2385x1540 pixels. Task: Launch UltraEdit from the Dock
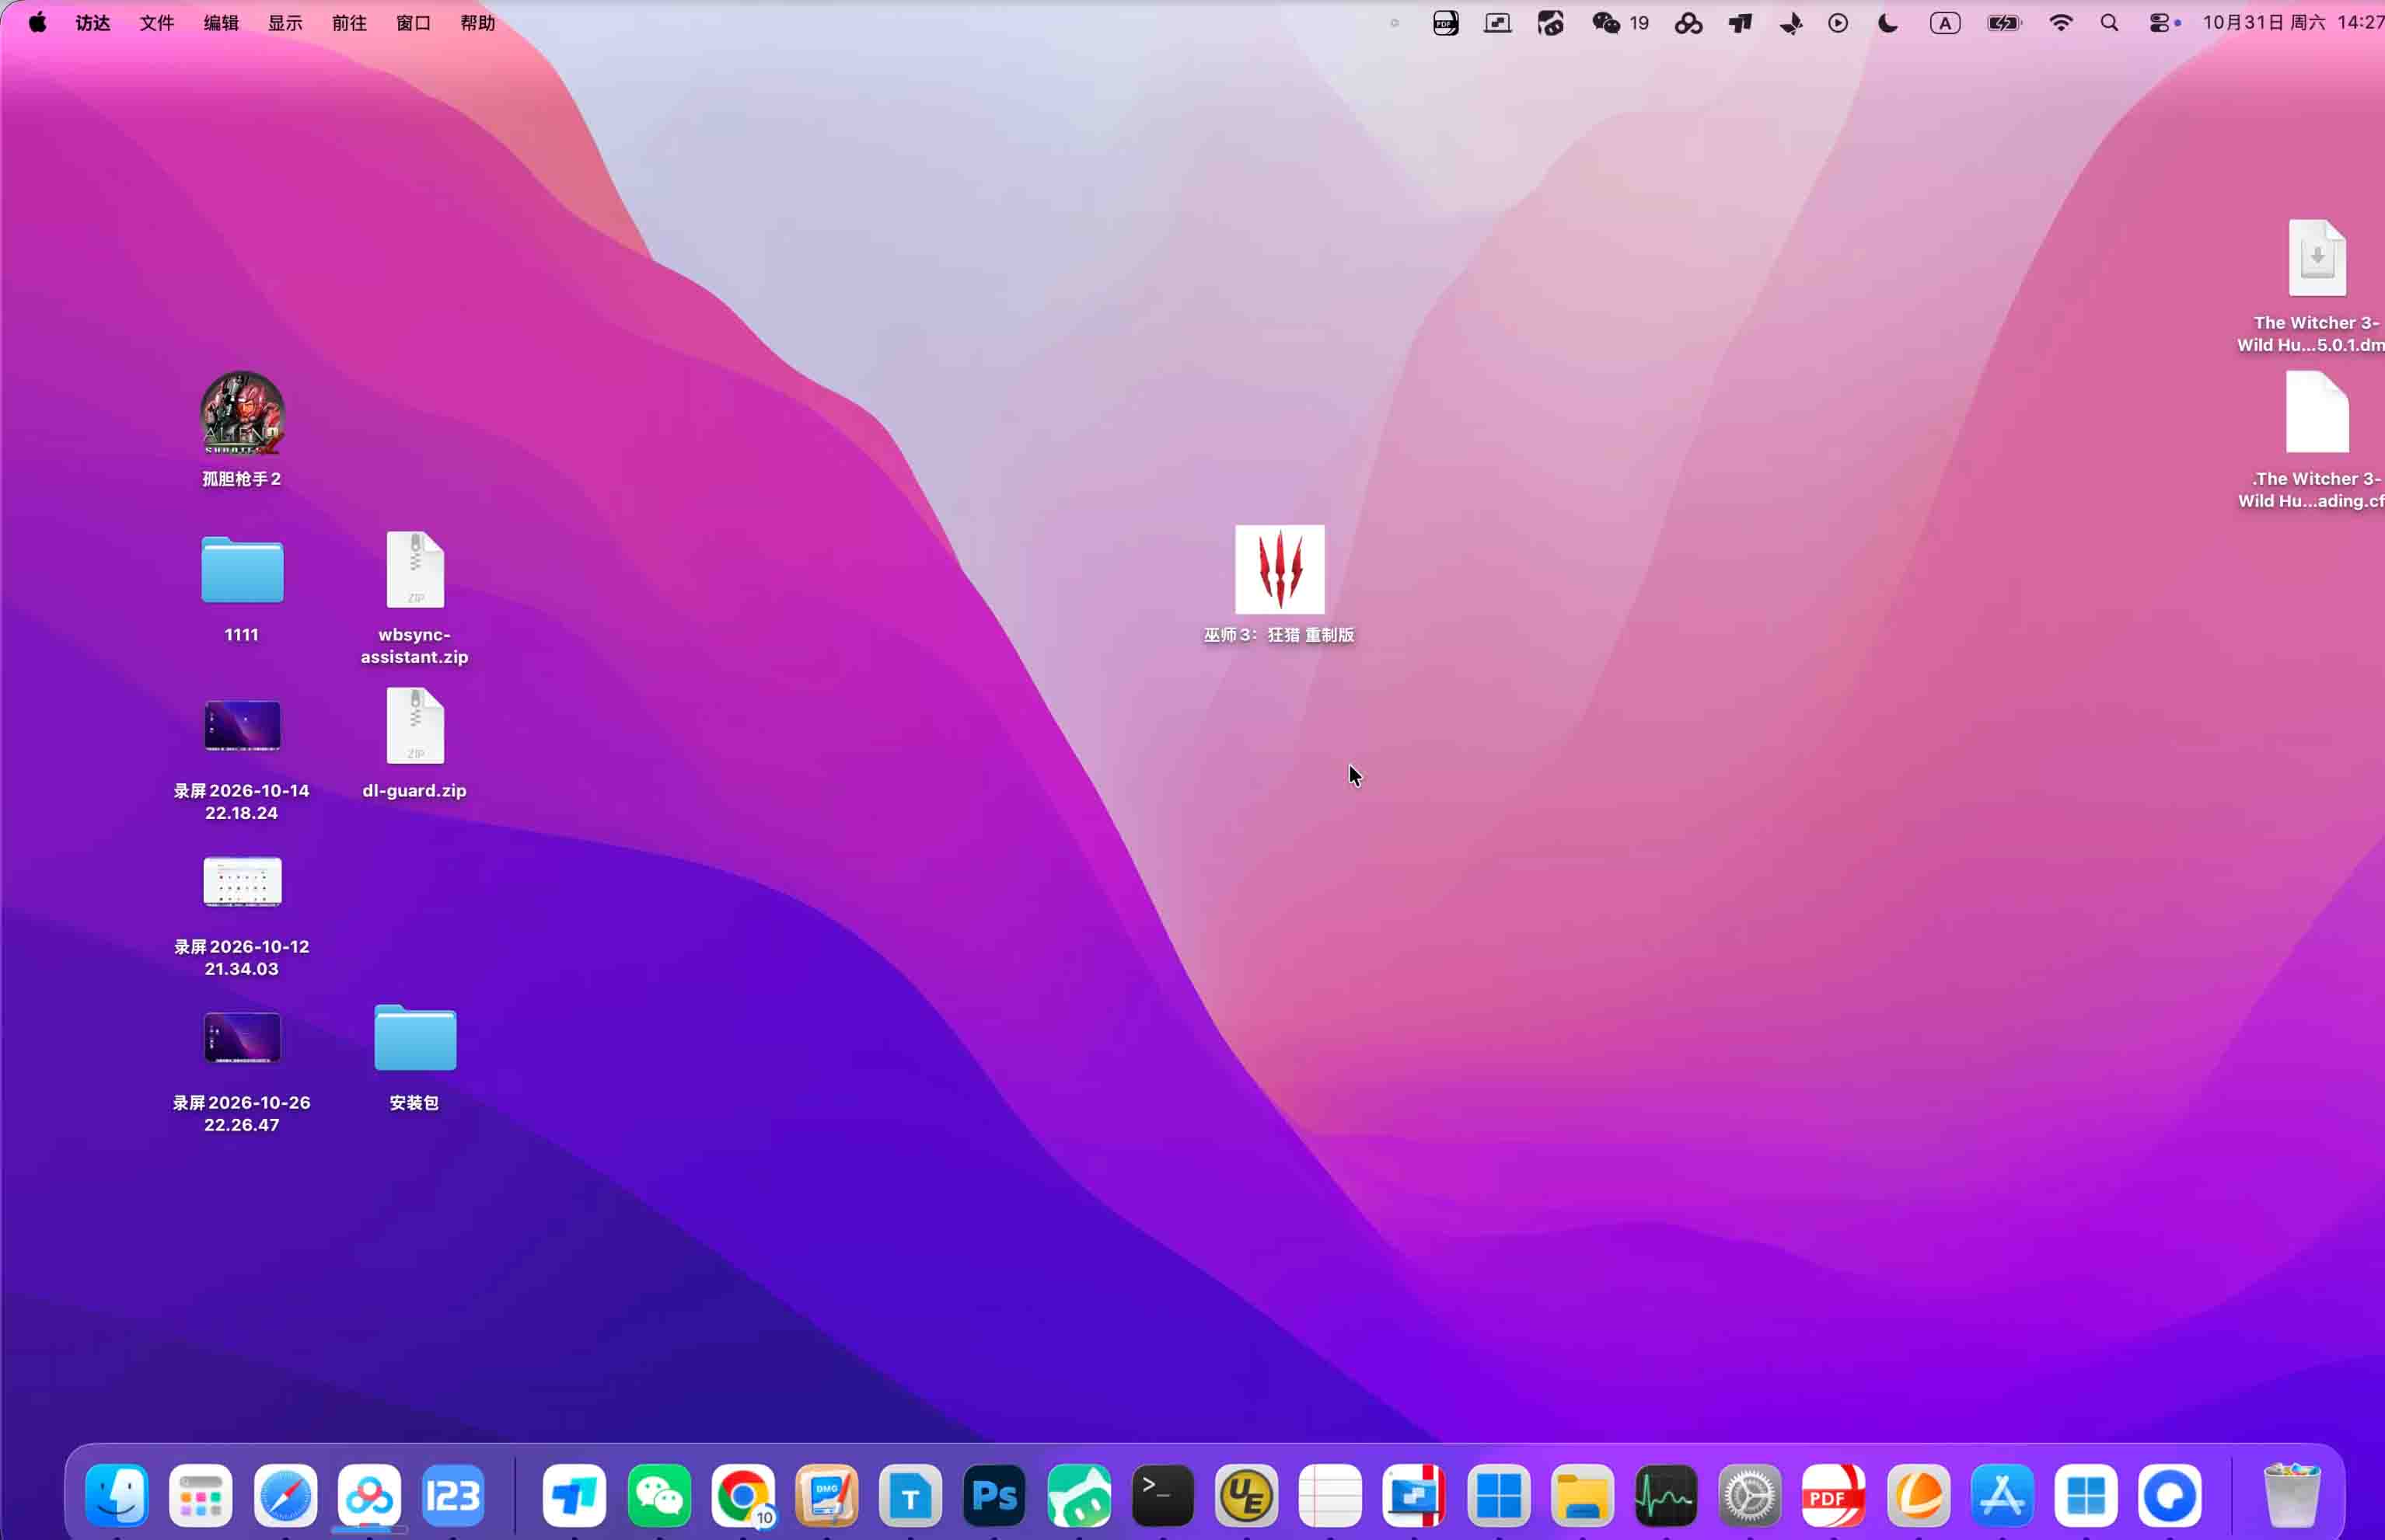(1246, 1495)
